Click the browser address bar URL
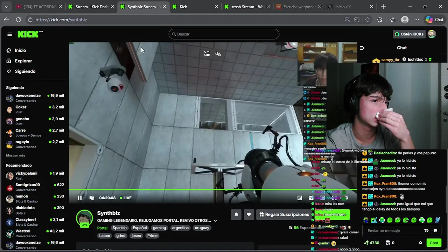Viewport: 448px width, 252px height. (61, 20)
